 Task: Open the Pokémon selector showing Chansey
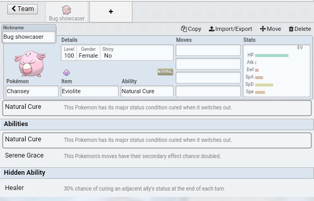pos(32,91)
